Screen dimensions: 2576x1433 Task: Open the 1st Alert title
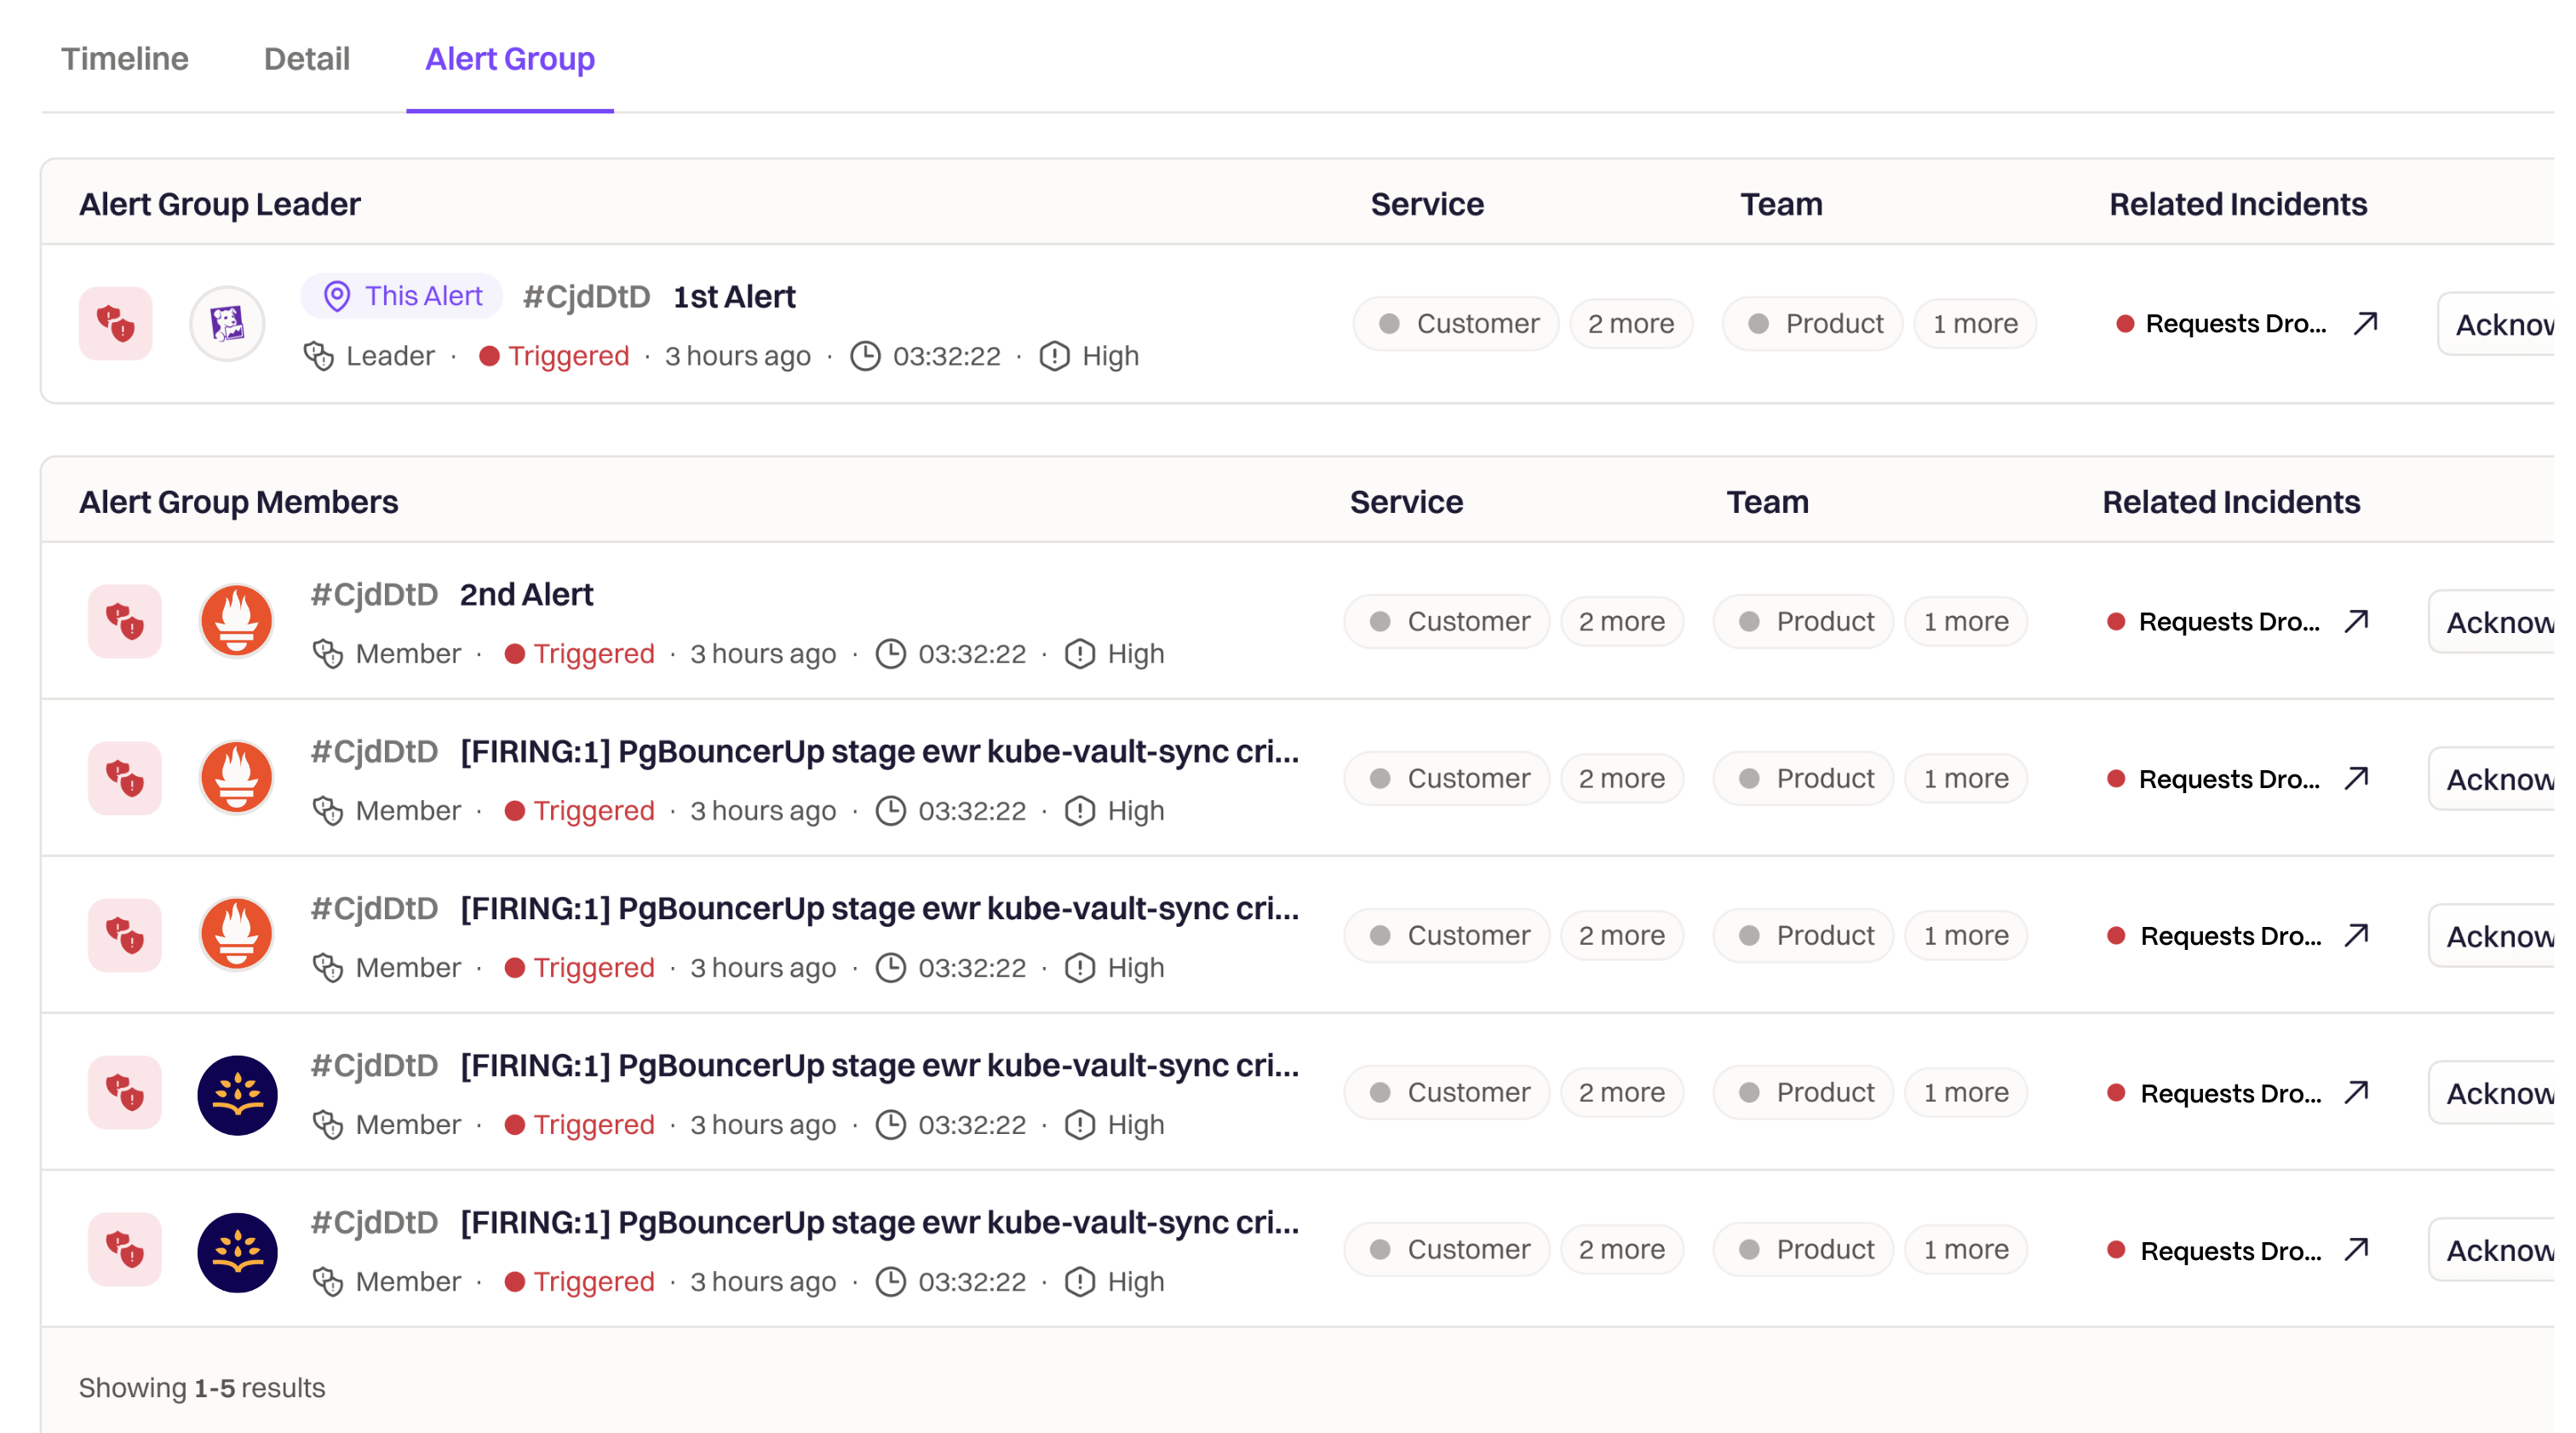(734, 296)
